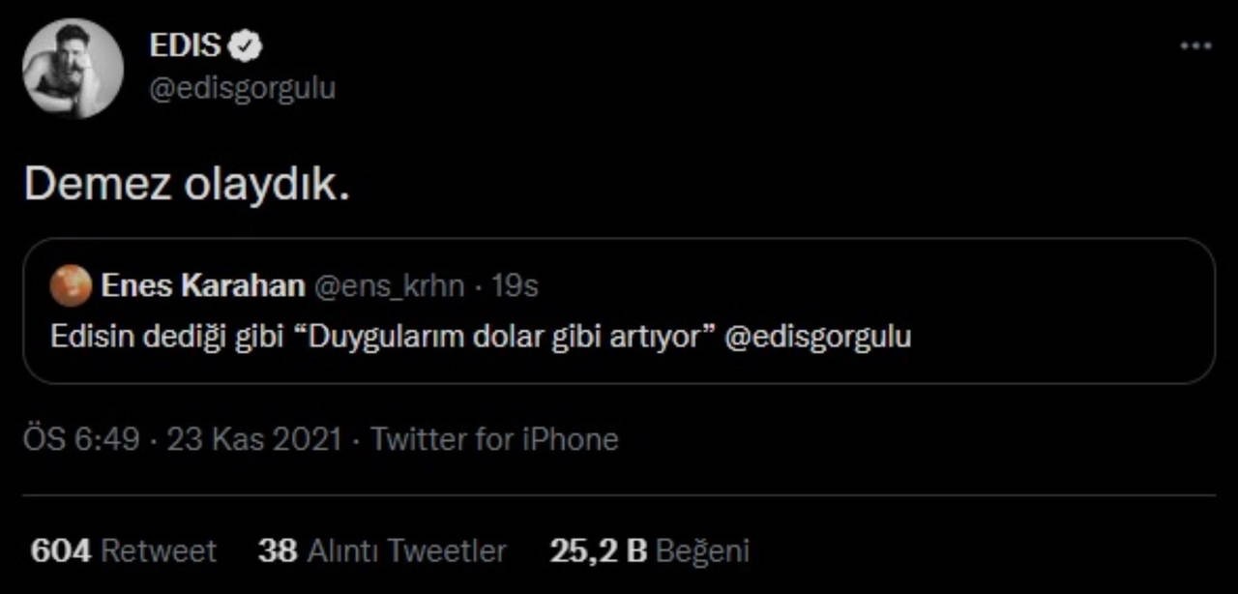This screenshot has width=1238, height=594.
Task: View the 604 Retweet list
Action: [124, 551]
